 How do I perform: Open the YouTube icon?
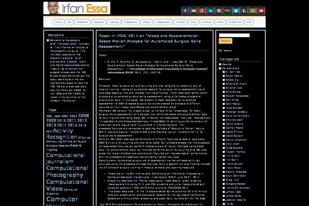tap(261, 11)
